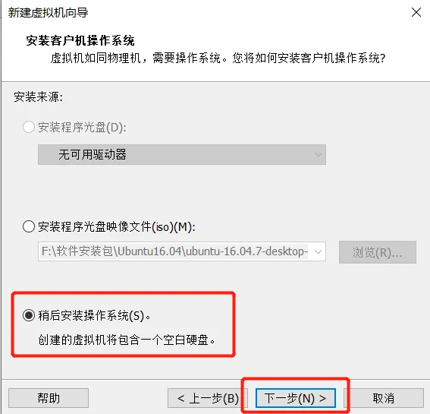Go back with < 上一步(B)

[208, 398]
